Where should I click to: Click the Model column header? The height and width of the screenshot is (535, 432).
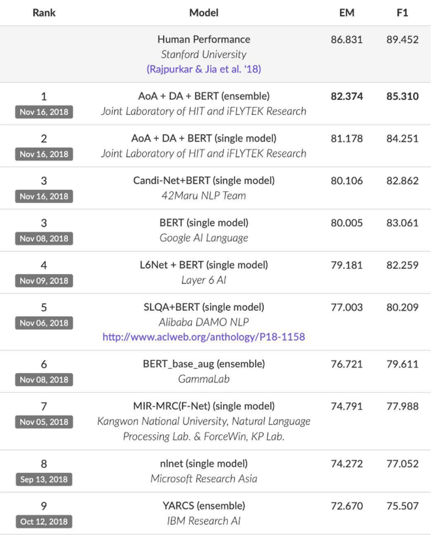coord(204,13)
